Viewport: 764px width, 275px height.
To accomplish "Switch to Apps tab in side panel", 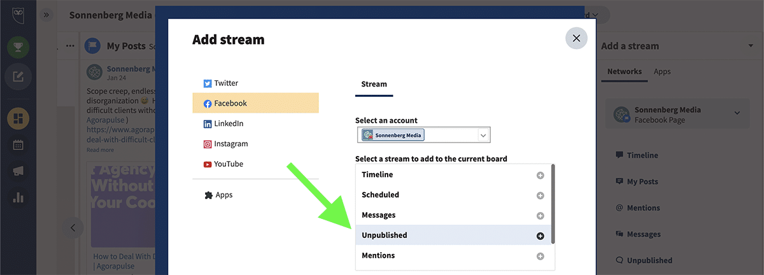I will coord(662,72).
